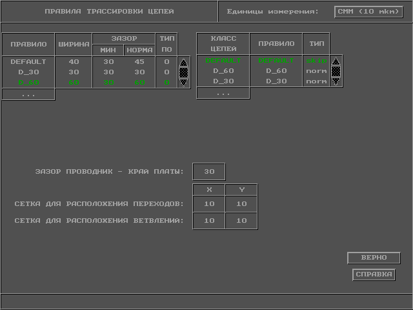Click СЕТКА ДЛЯ РАСПОЛОЖЕНИЯ ПЕРЕХОДОВ label
413x310 pixels.
click(99, 204)
